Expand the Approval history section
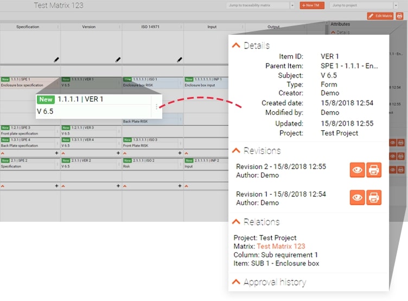 click(x=236, y=282)
